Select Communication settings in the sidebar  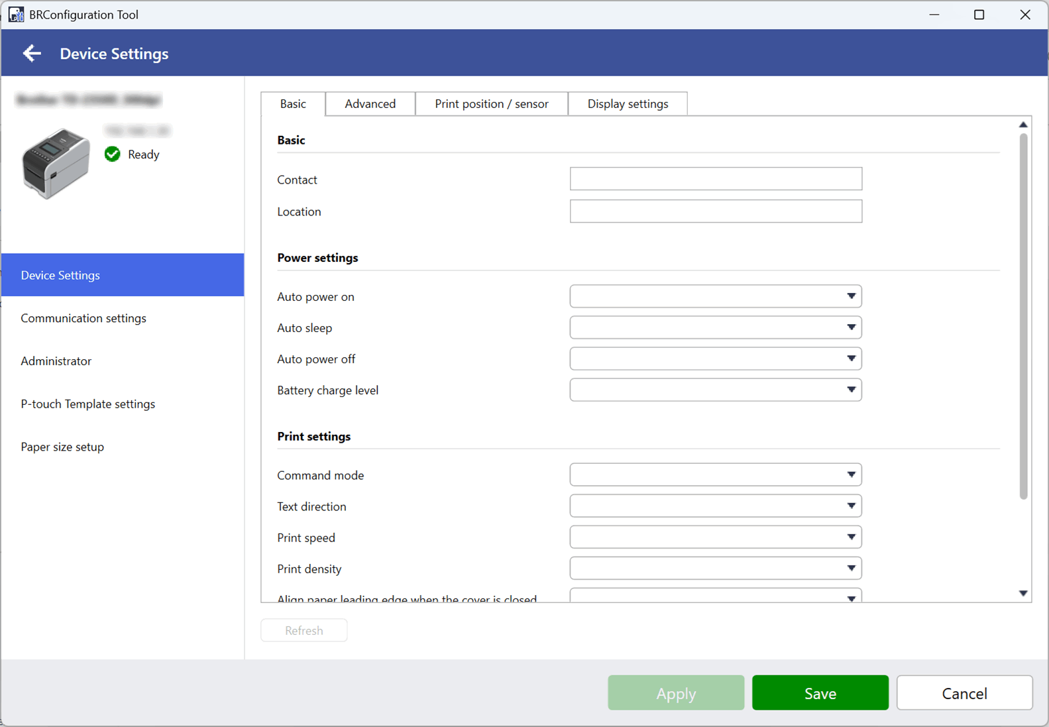pyautogui.click(x=83, y=318)
